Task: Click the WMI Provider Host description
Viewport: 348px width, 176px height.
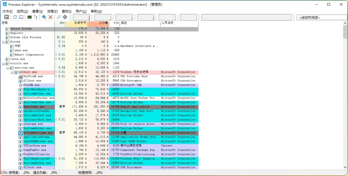Action: [134, 76]
